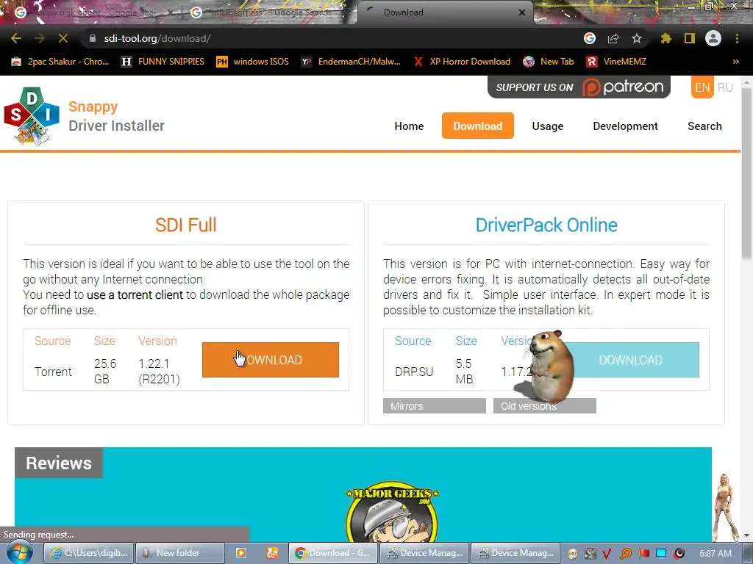Viewport: 753px width, 564px height.
Task: Click the Google icon in address bar
Action: [590, 38]
